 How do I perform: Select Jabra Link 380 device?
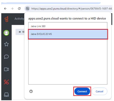[x=68, y=26]
